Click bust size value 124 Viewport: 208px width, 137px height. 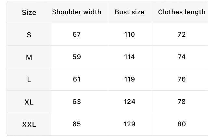(x=129, y=102)
